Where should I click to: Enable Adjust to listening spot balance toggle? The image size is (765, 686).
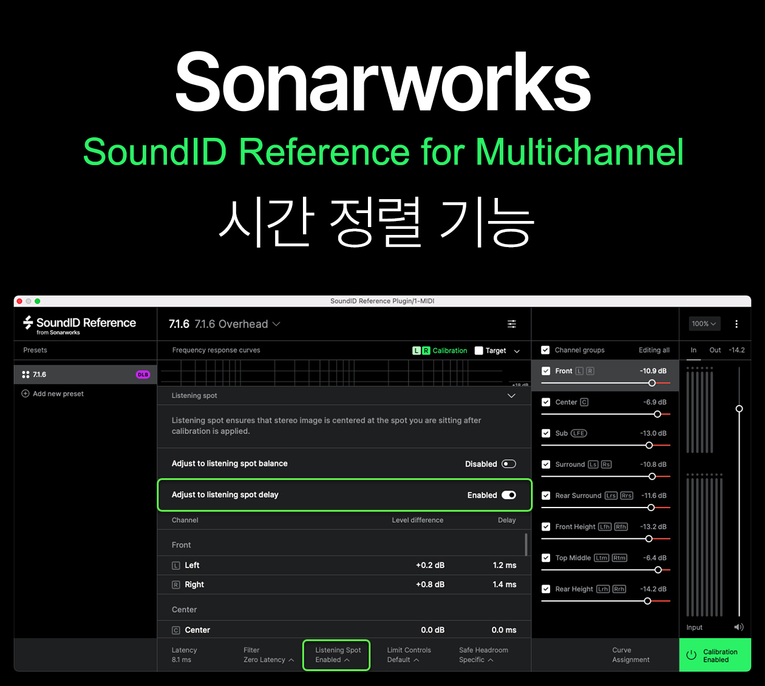(x=509, y=464)
